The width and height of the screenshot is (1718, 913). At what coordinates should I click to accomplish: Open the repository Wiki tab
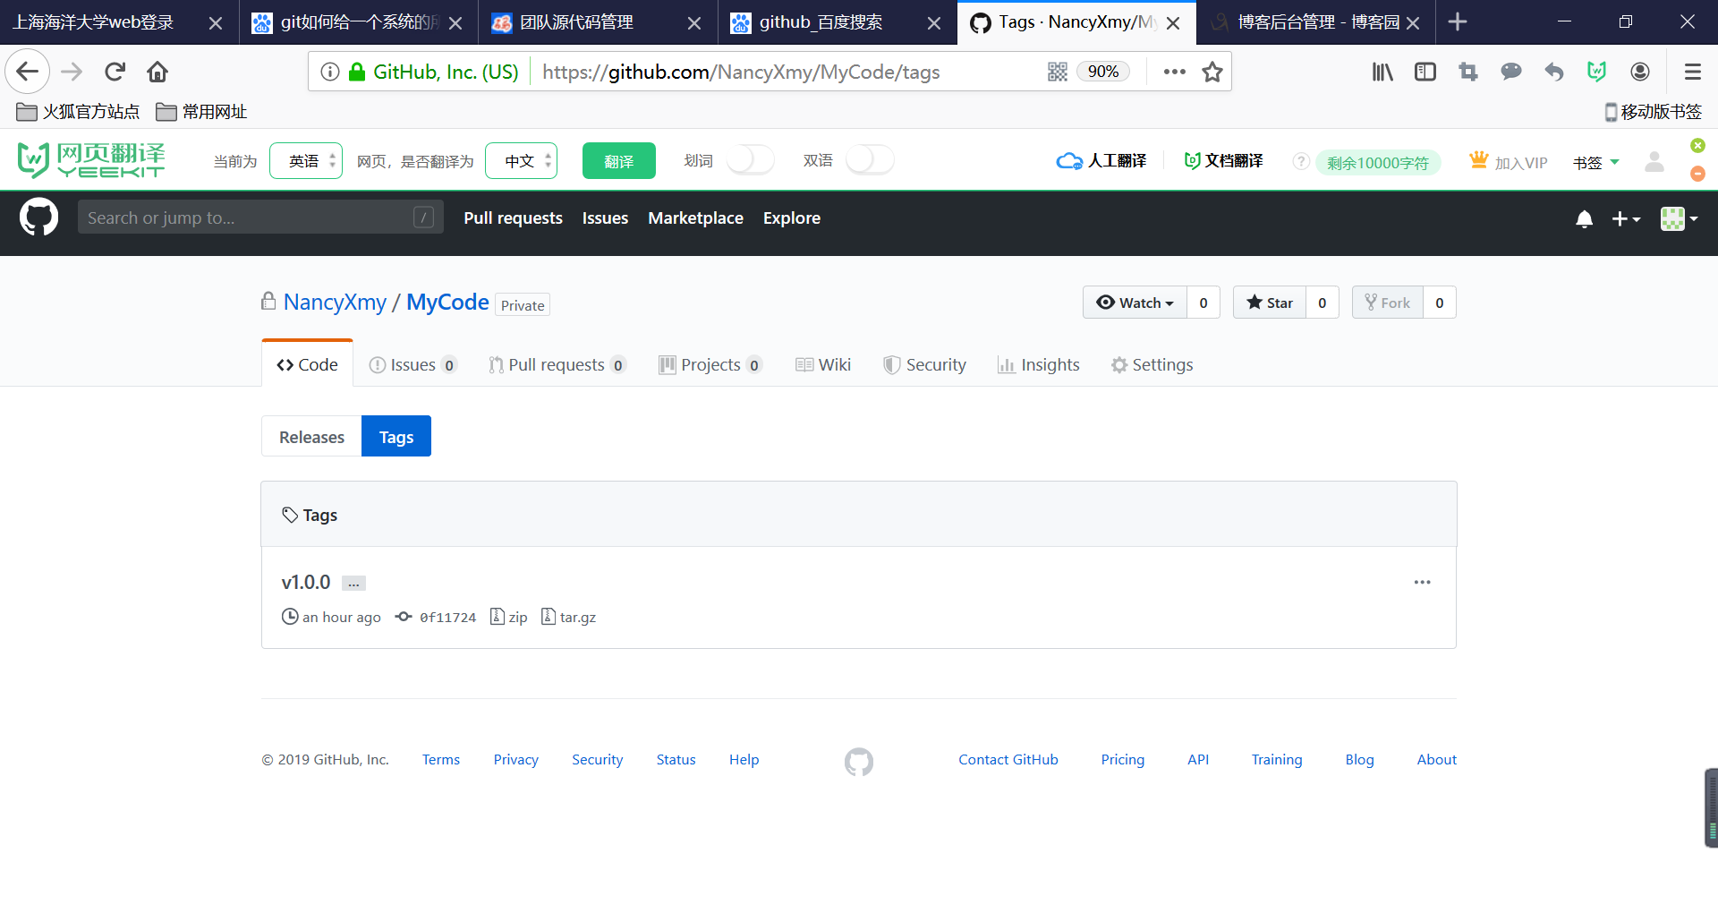[823, 364]
